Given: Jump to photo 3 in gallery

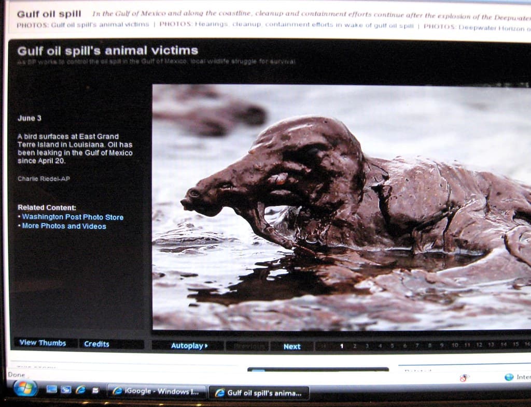Looking at the screenshot, I should (x=367, y=346).
